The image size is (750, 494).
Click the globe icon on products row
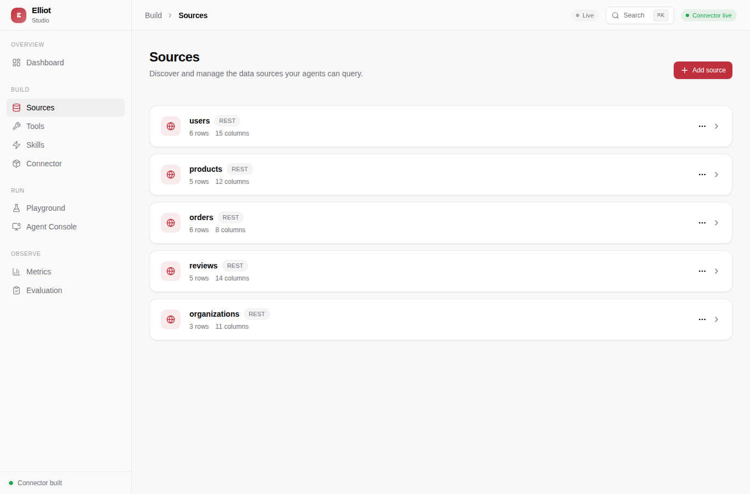pos(171,175)
